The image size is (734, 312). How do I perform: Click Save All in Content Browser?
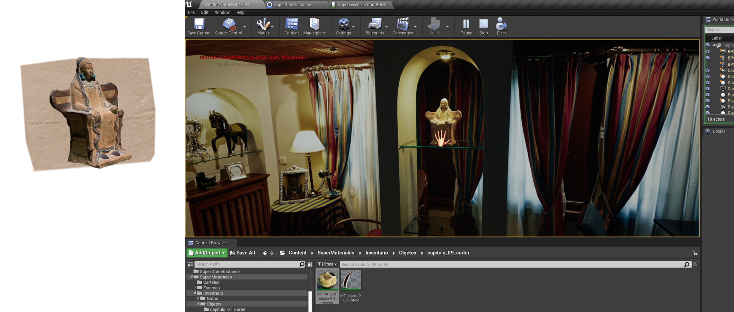(x=243, y=253)
